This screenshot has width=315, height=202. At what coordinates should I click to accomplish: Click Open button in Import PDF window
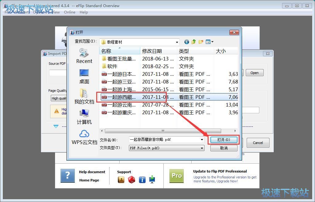coord(254,73)
